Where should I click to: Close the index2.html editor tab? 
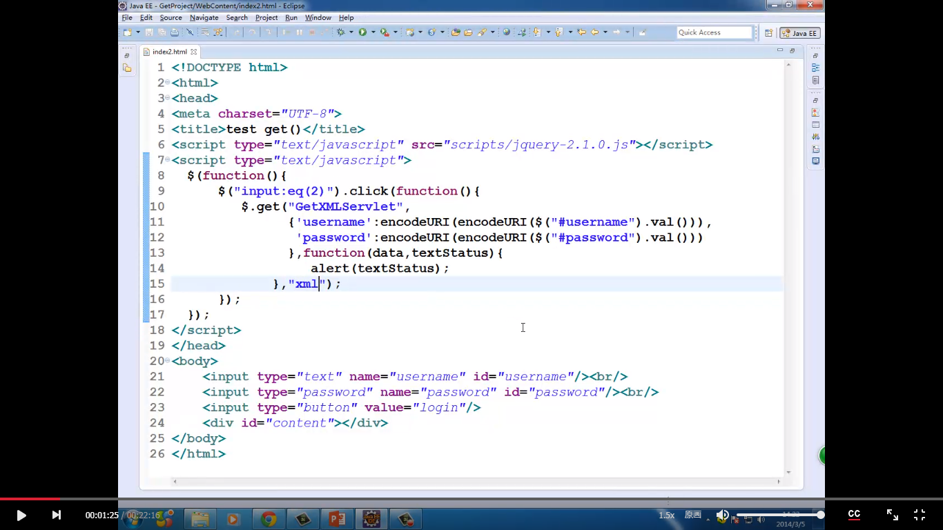[x=194, y=52]
